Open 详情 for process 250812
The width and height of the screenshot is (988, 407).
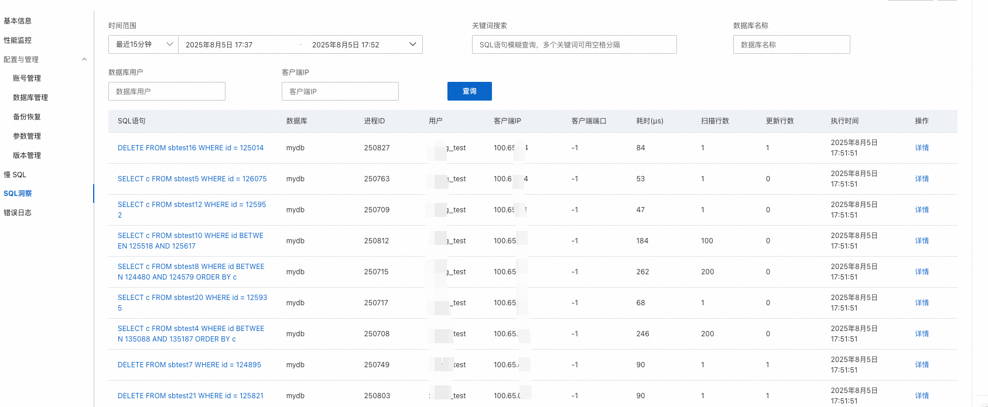point(922,241)
